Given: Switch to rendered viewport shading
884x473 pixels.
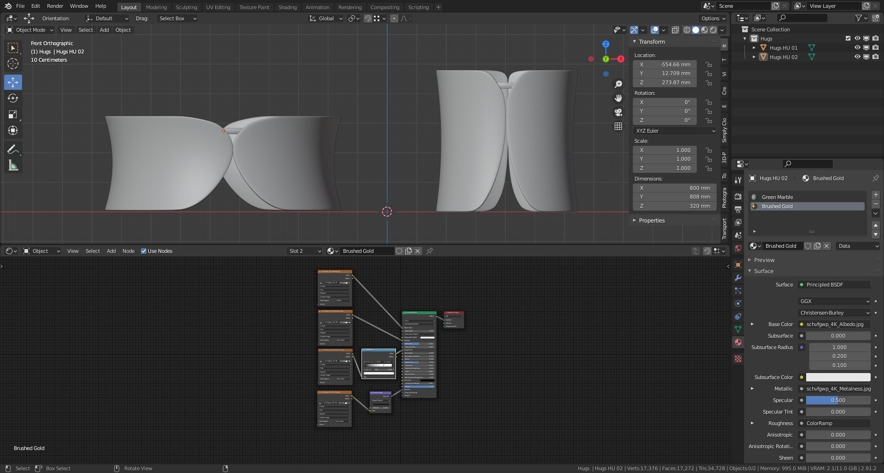Looking at the screenshot, I should [x=713, y=30].
